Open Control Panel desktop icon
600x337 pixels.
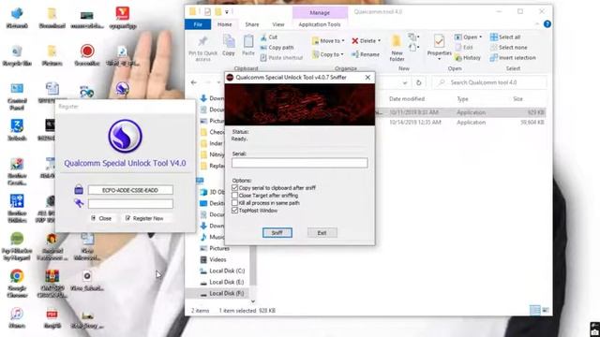point(17,96)
